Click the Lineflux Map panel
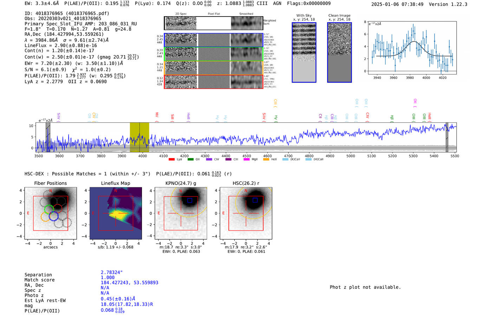 click(116, 213)
